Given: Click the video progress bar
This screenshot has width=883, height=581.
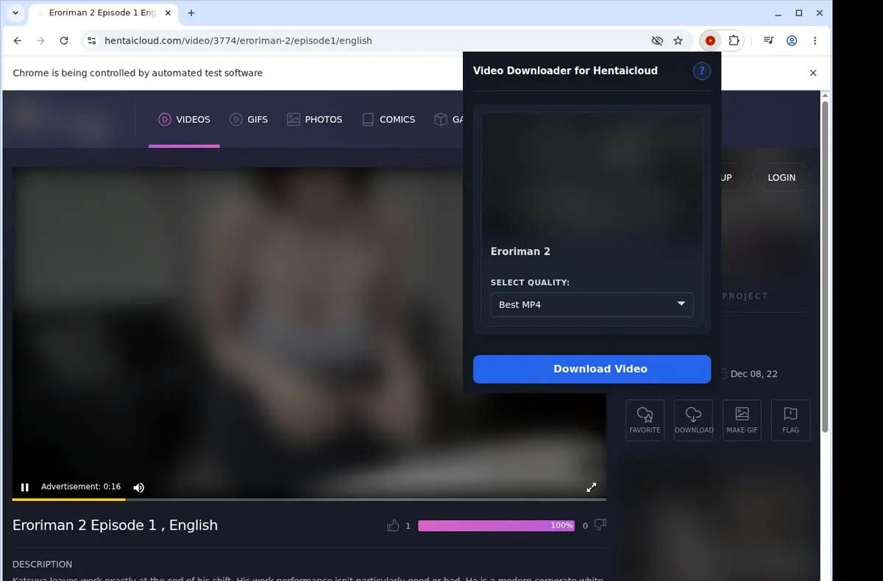Looking at the screenshot, I should (x=309, y=500).
